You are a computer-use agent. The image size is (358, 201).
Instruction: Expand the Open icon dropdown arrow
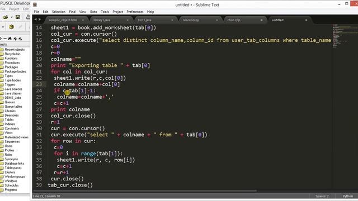point(11,17)
